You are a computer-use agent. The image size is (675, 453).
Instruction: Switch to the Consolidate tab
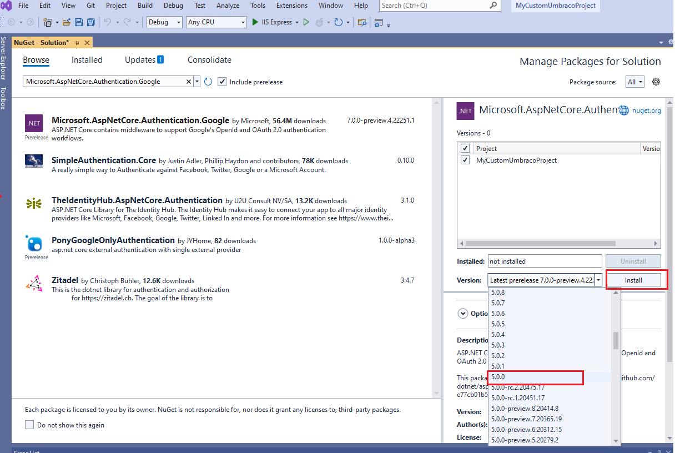(209, 60)
